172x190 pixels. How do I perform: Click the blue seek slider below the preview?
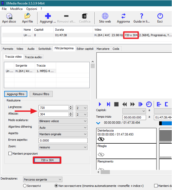165,123
